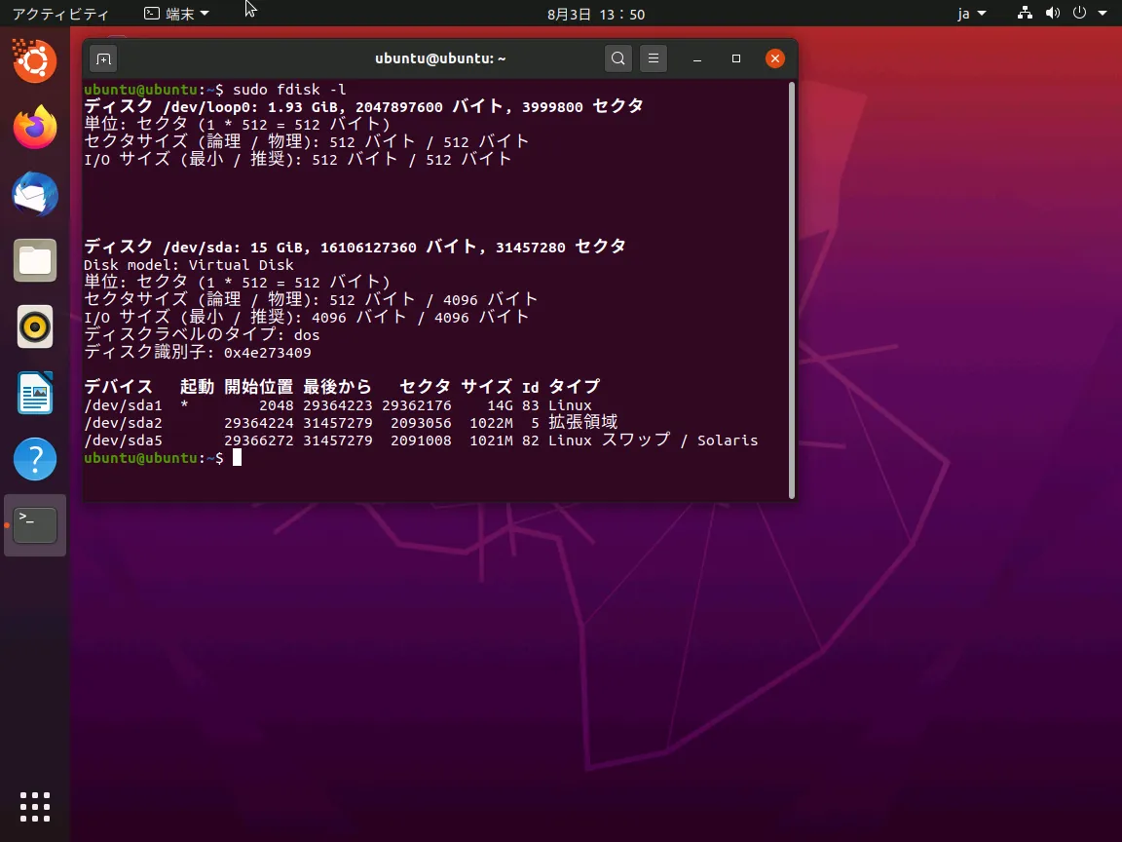The image size is (1122, 842).
Task: Click the terminal search icon
Action: click(617, 58)
